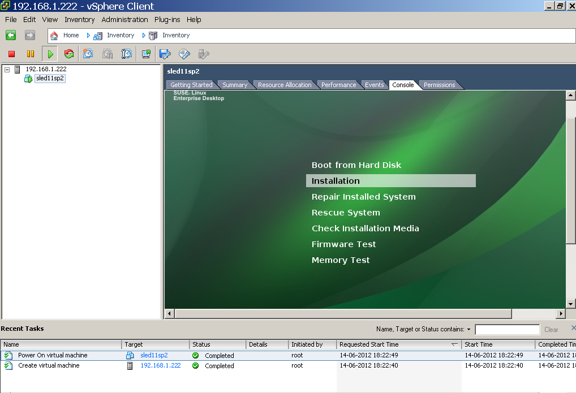
Task: Click the Create virtual machine task icon
Action: click(8, 365)
